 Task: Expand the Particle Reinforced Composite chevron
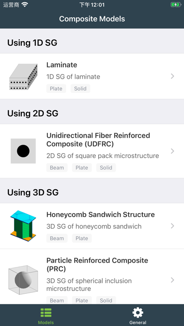click(172, 280)
